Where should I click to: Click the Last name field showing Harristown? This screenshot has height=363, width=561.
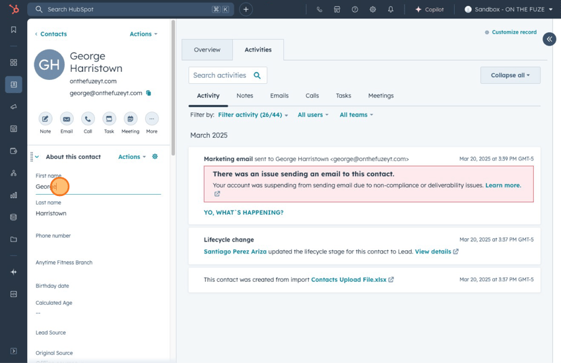(x=98, y=213)
